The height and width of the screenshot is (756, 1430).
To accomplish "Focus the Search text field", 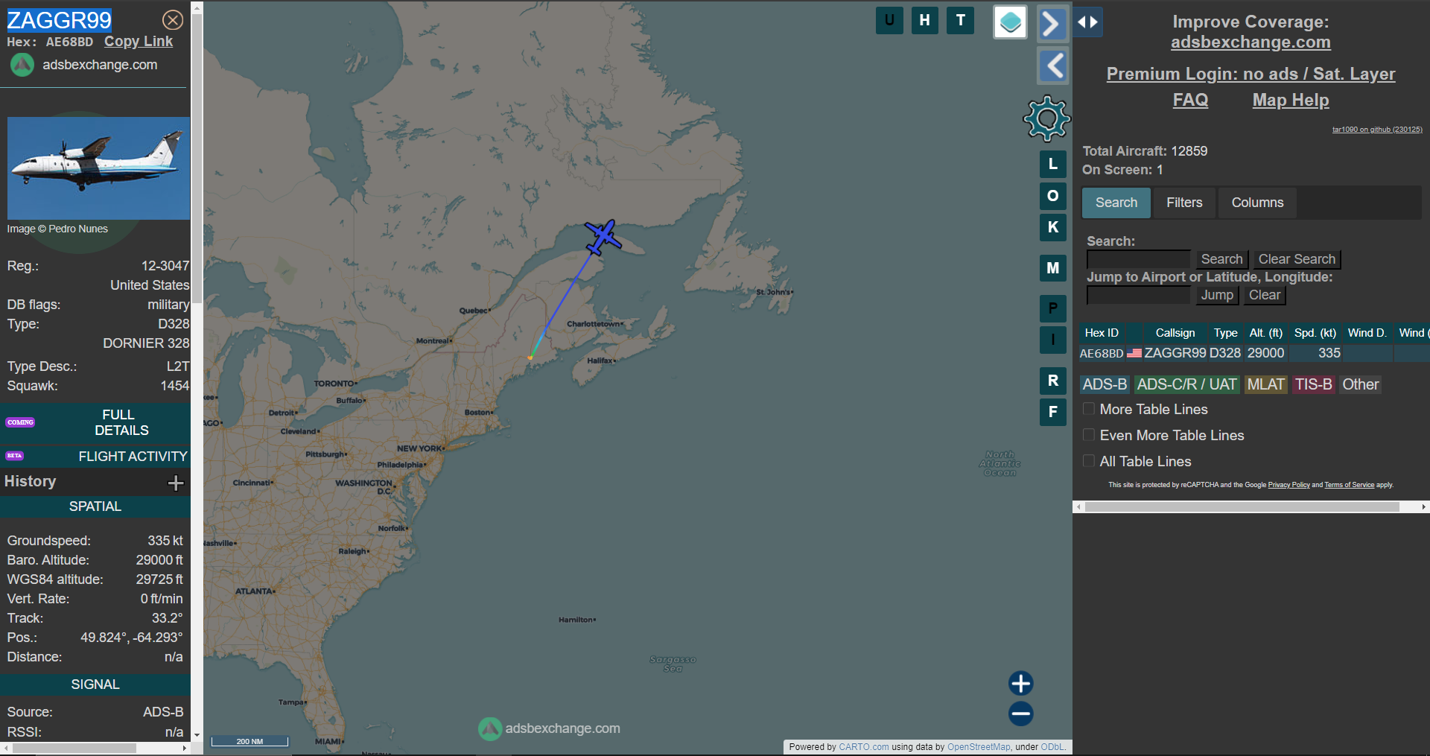I will (1138, 259).
